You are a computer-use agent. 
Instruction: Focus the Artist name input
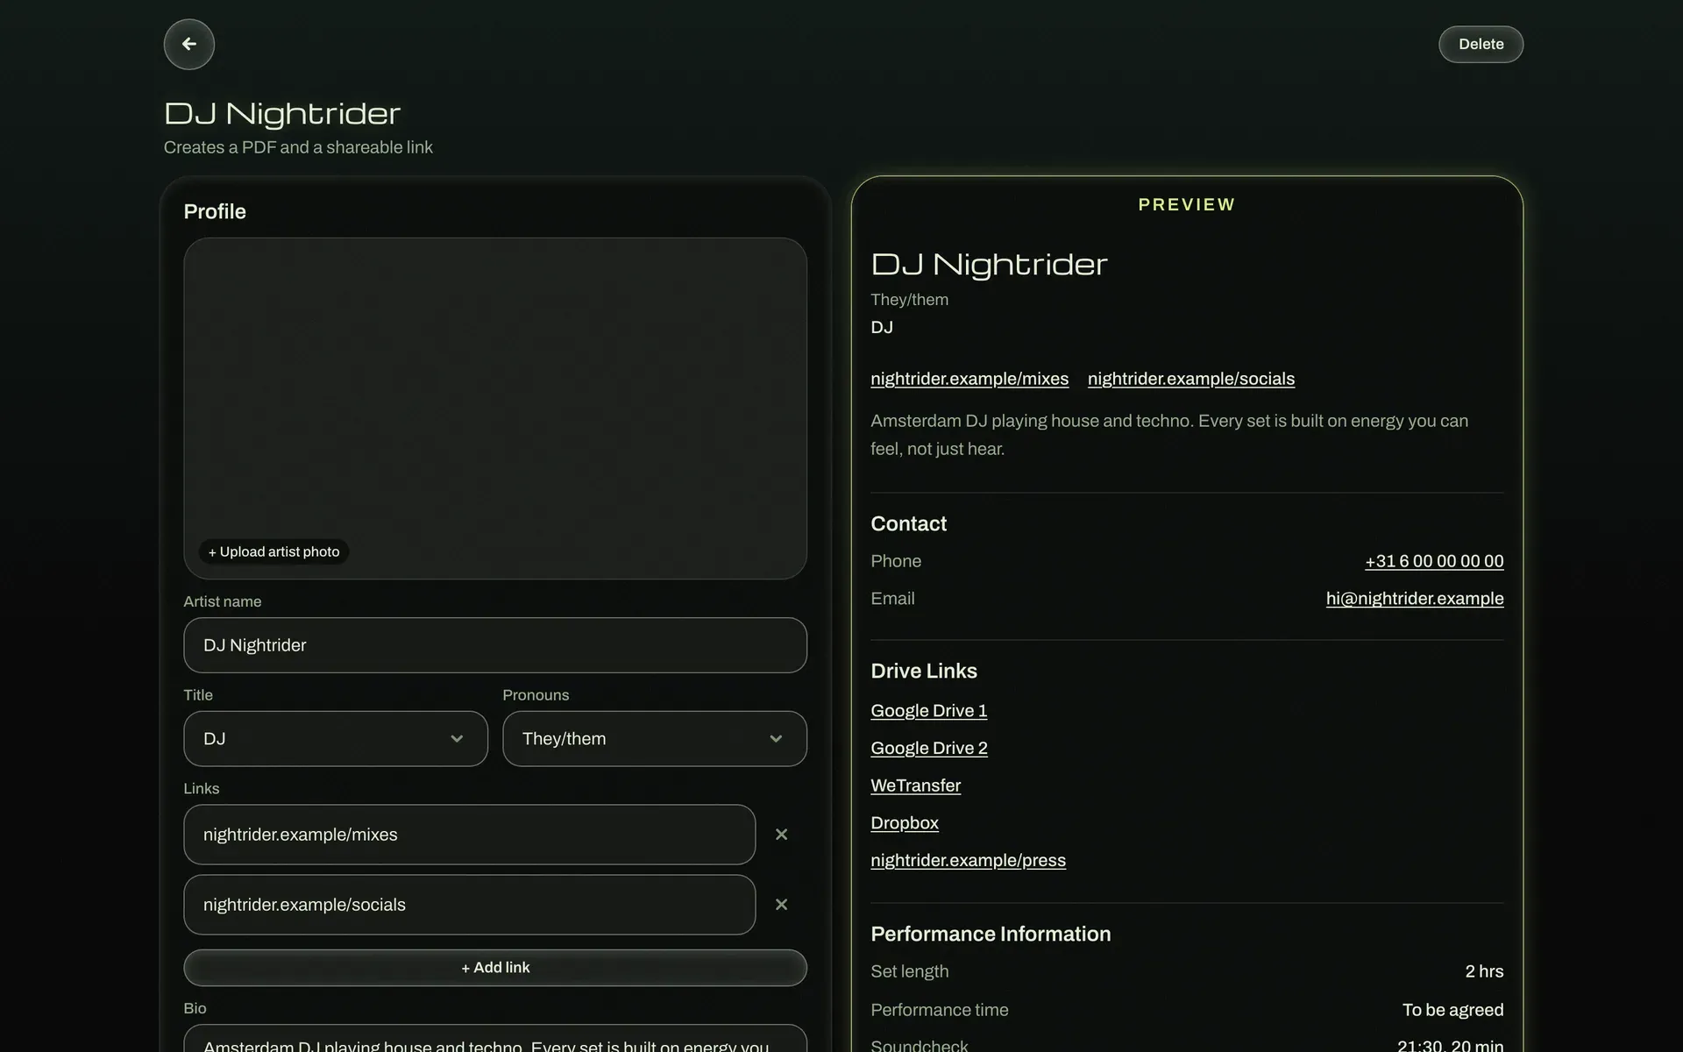pos(495,645)
